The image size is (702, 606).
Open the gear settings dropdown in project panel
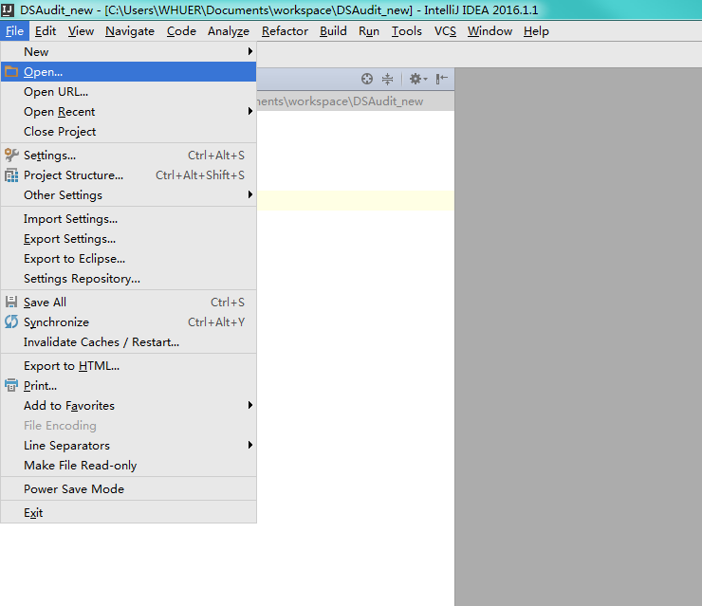(418, 80)
